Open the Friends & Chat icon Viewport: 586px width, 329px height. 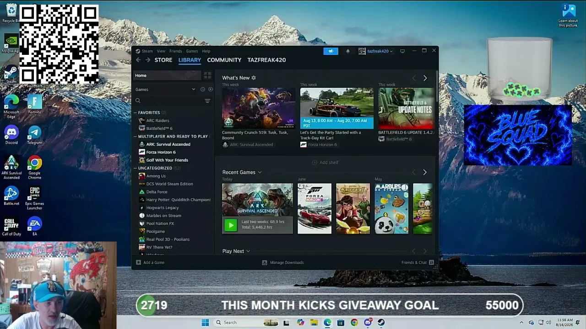pyautogui.click(x=431, y=263)
